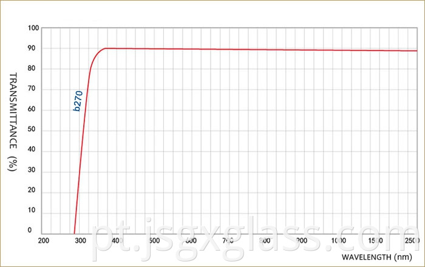Screen dimensions: 425x267
Task: Select the 100 value on the y-axis
Action: pos(33,28)
